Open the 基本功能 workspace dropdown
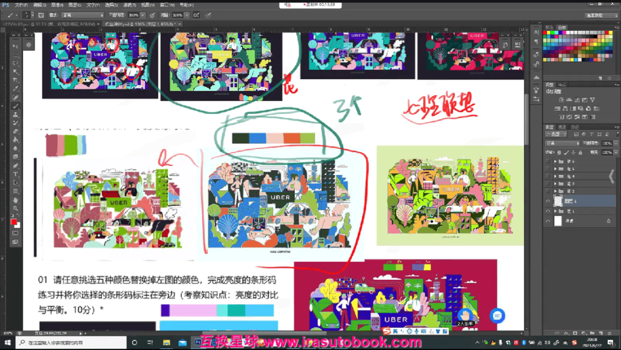The height and width of the screenshot is (350, 621). click(601, 15)
